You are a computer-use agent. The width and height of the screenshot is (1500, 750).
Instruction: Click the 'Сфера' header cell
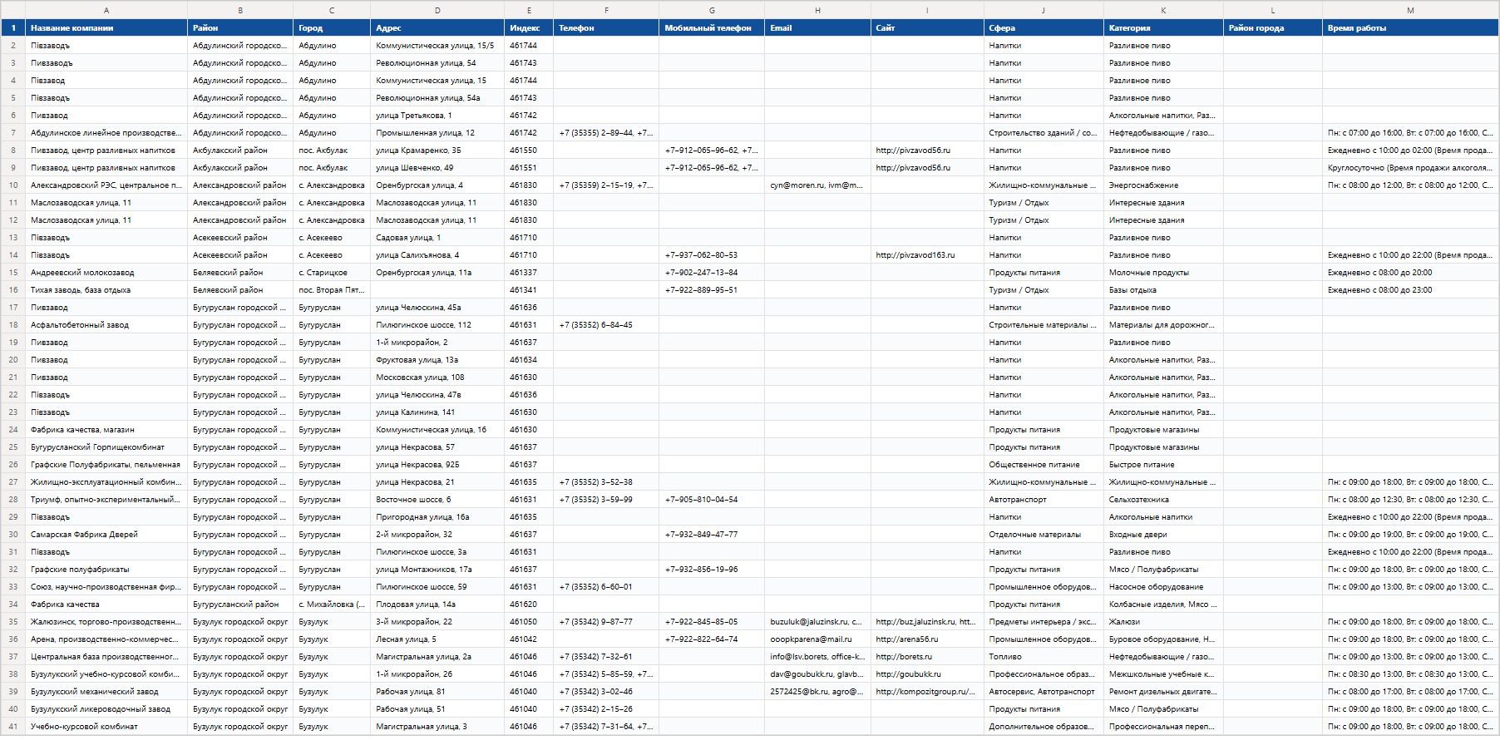click(1044, 28)
